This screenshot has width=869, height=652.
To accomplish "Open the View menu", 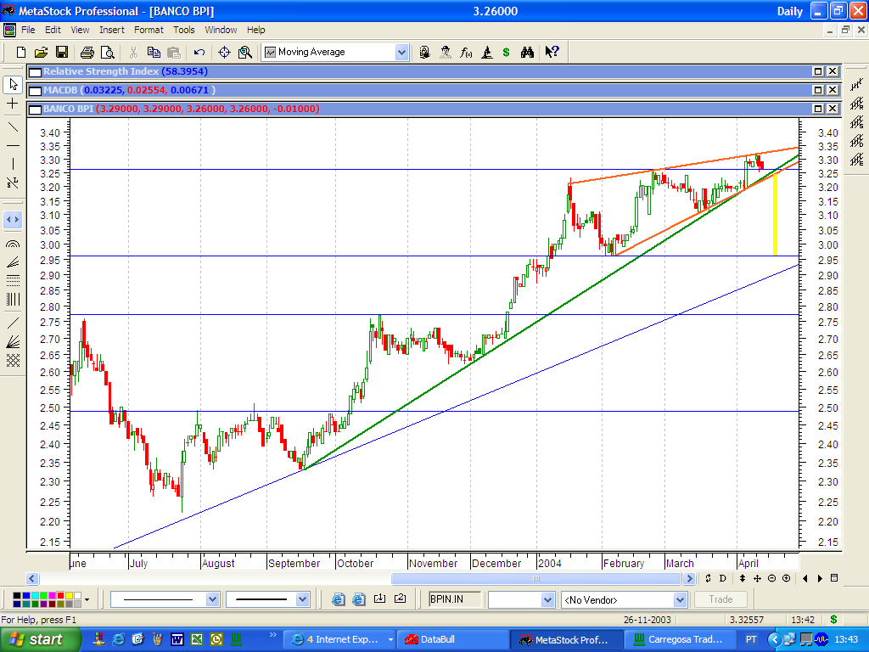I will pyautogui.click(x=80, y=30).
